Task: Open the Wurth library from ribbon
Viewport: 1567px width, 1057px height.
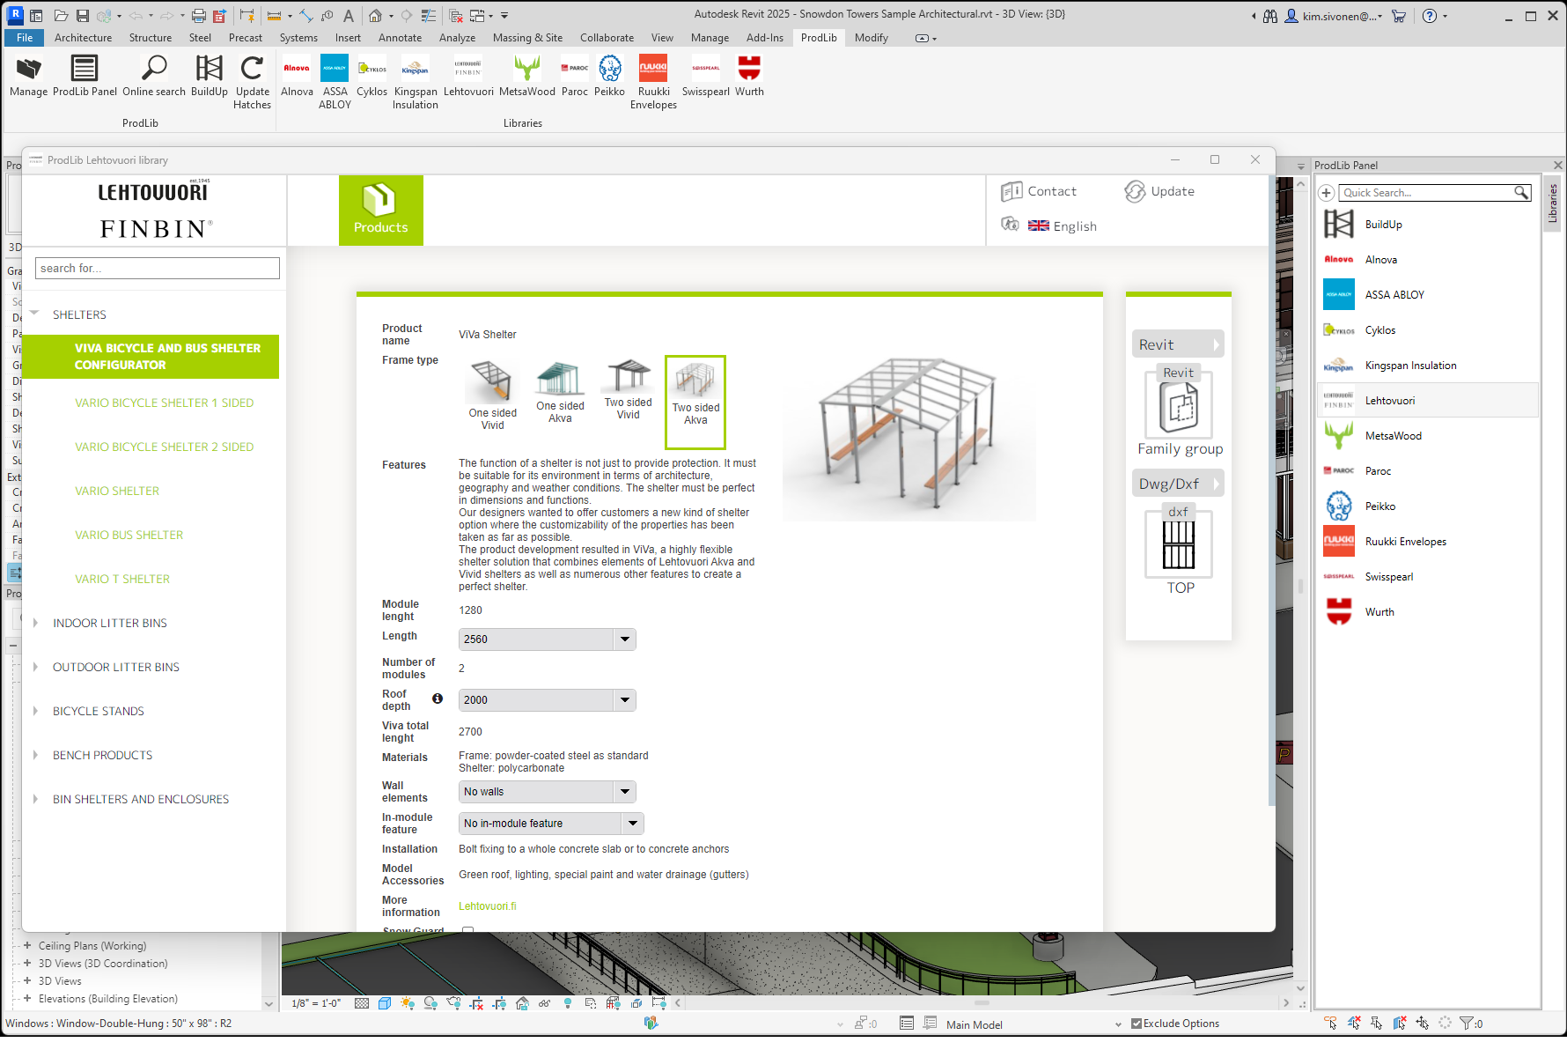Action: pos(749,76)
